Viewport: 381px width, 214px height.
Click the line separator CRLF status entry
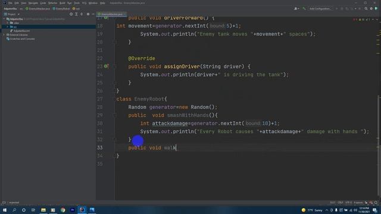(340, 202)
